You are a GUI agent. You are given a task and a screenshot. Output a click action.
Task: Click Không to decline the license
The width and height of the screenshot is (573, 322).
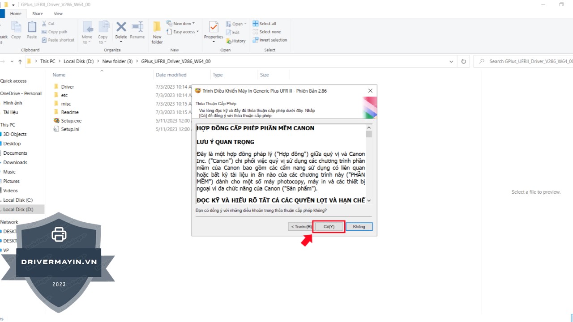[x=359, y=227]
